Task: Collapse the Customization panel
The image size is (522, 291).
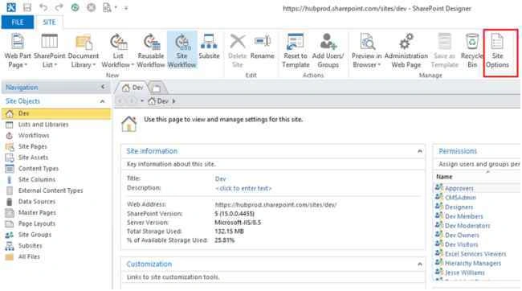Action: pos(420,264)
